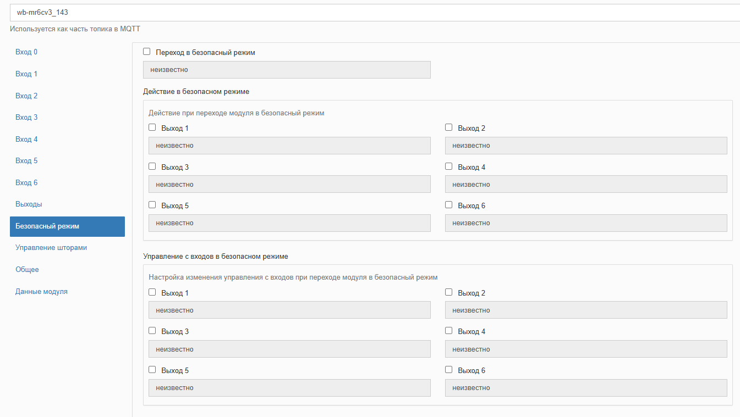Image resolution: width=740 pixels, height=417 pixels.
Task: Show the "Данные модуля" tab
Action: pyautogui.click(x=41, y=292)
